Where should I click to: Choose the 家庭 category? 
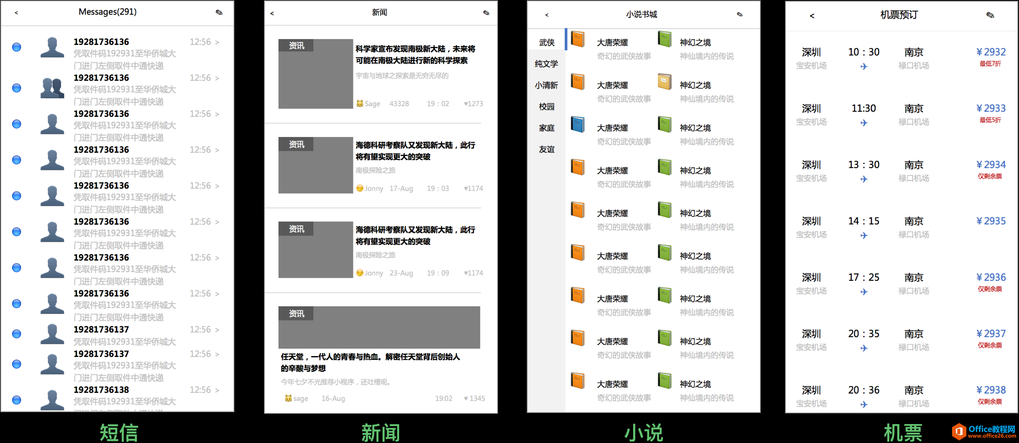[547, 128]
